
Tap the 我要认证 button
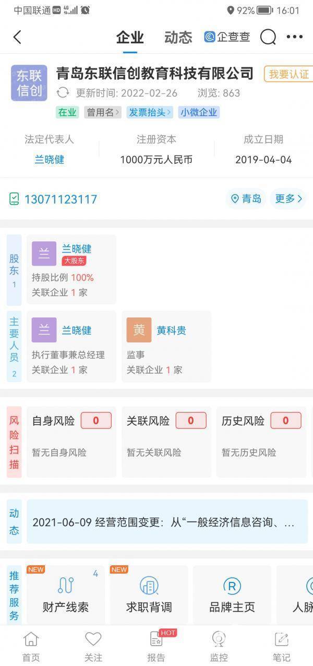[288, 74]
